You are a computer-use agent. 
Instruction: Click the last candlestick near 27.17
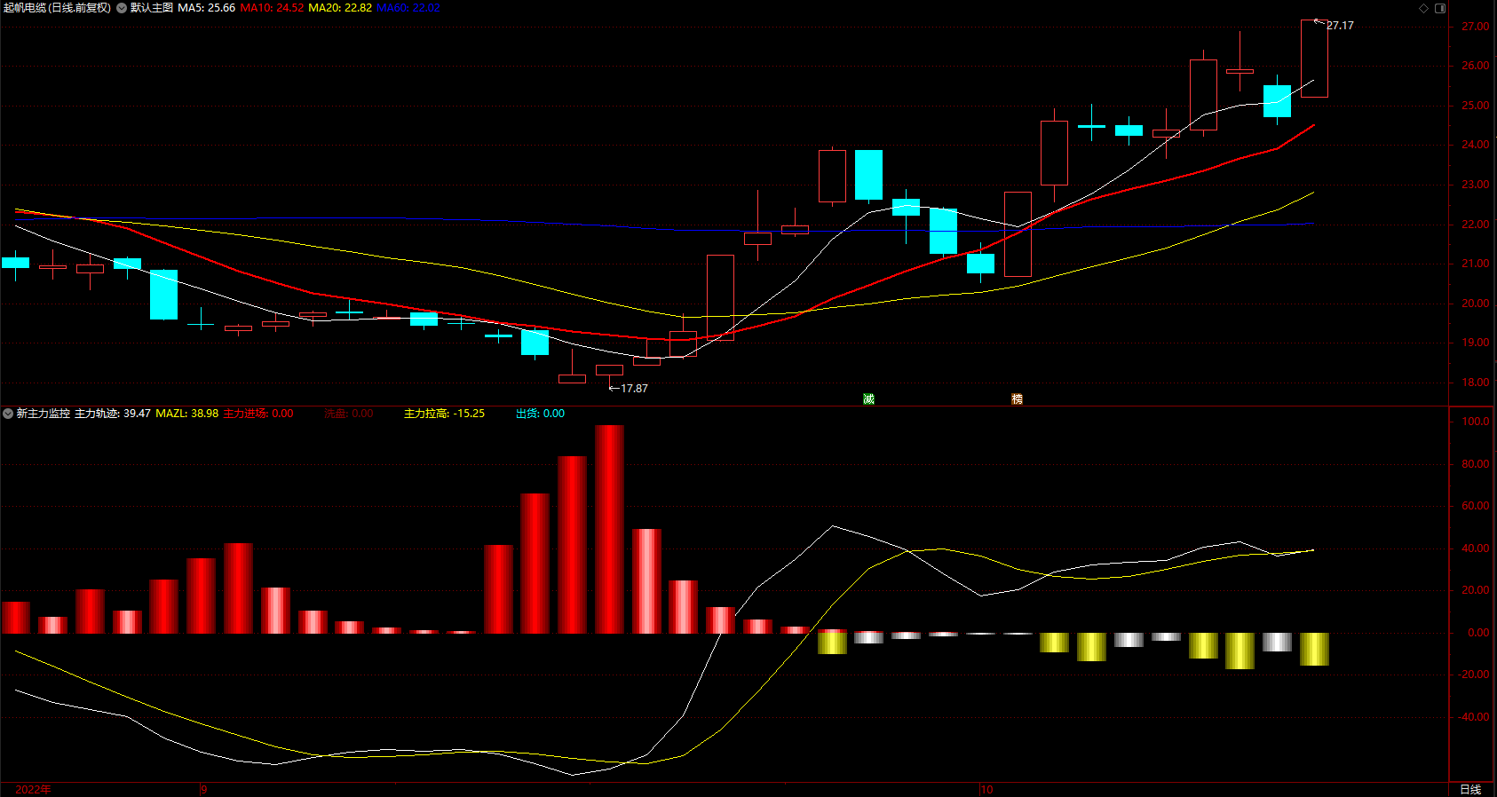pyautogui.click(x=1314, y=59)
